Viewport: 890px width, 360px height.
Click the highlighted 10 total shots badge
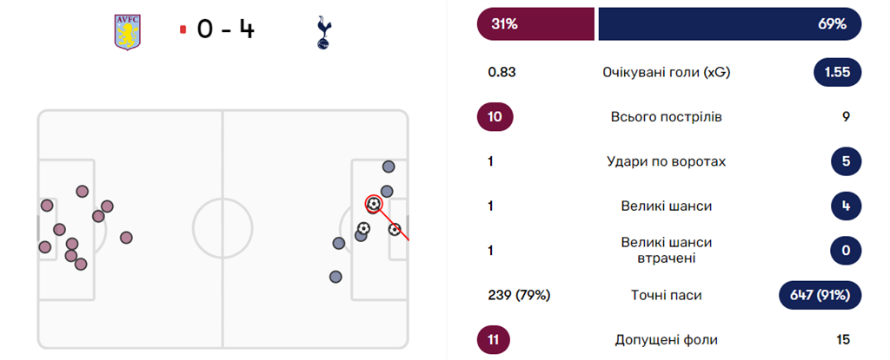tap(495, 117)
